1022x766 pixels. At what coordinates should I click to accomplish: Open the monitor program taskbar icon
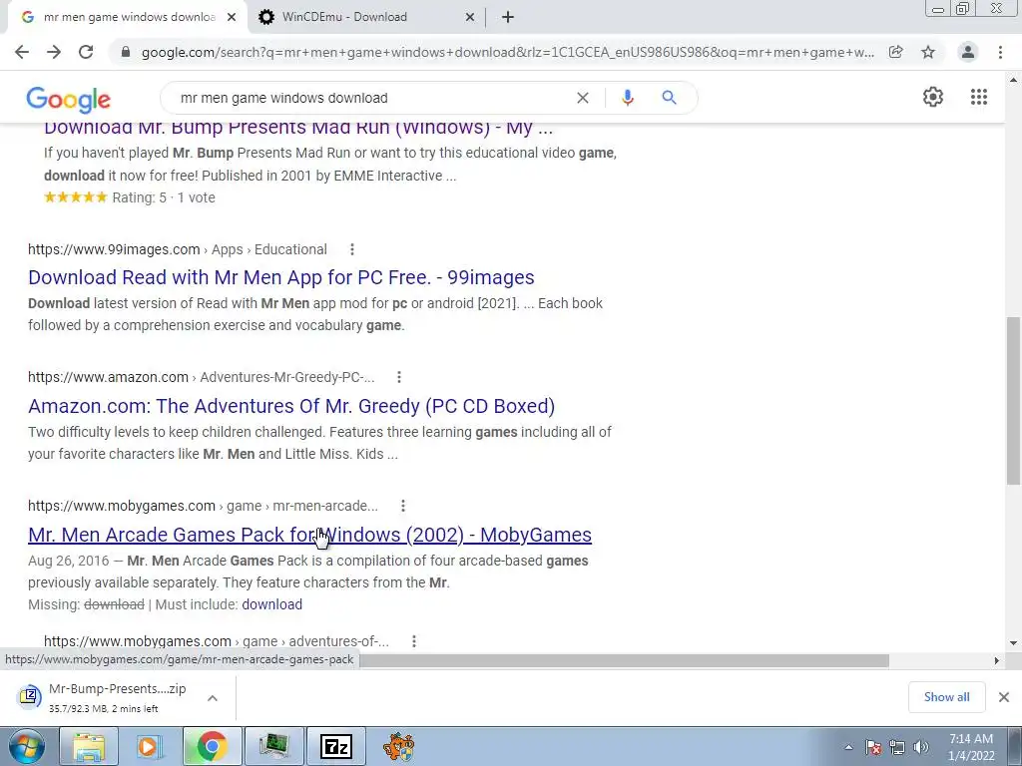coord(274,746)
